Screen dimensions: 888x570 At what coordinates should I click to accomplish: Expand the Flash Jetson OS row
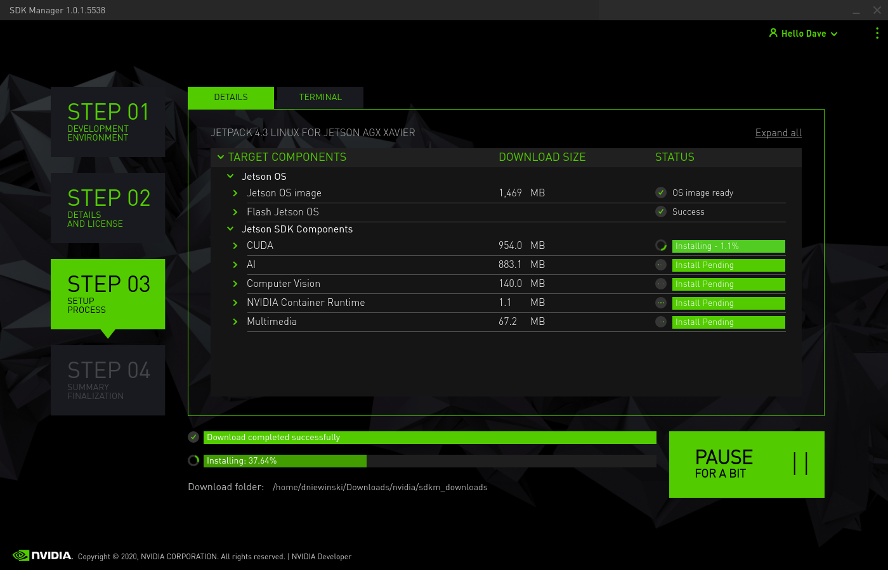(235, 212)
